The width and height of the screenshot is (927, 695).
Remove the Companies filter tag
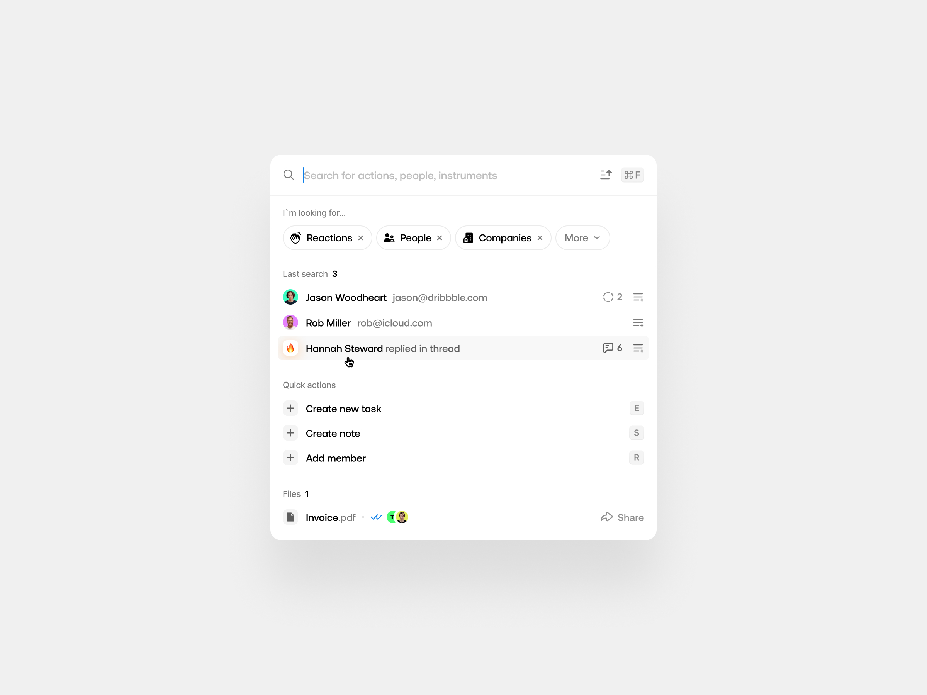pos(540,237)
